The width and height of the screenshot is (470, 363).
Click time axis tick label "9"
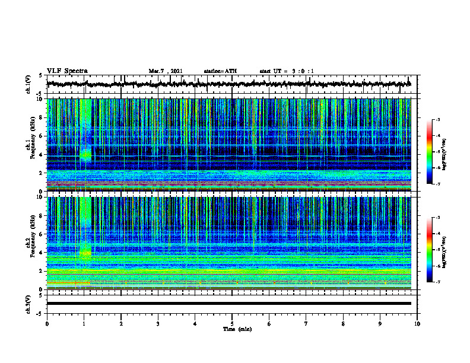[380, 324]
